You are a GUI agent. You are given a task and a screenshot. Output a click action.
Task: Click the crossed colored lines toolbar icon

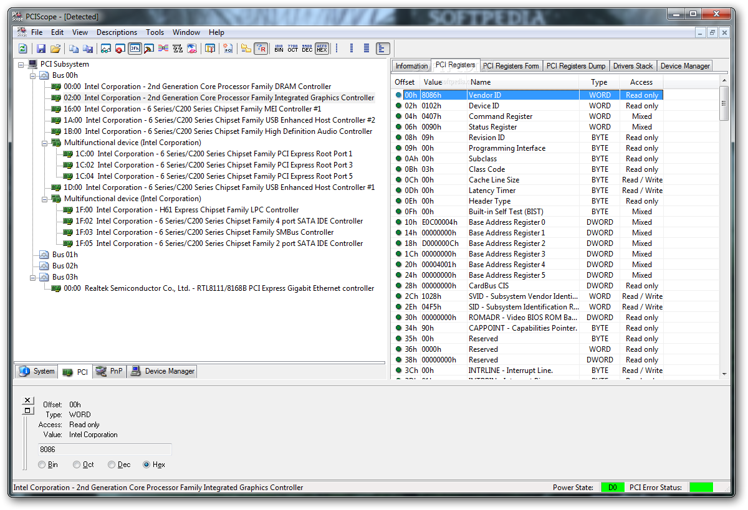pos(163,48)
